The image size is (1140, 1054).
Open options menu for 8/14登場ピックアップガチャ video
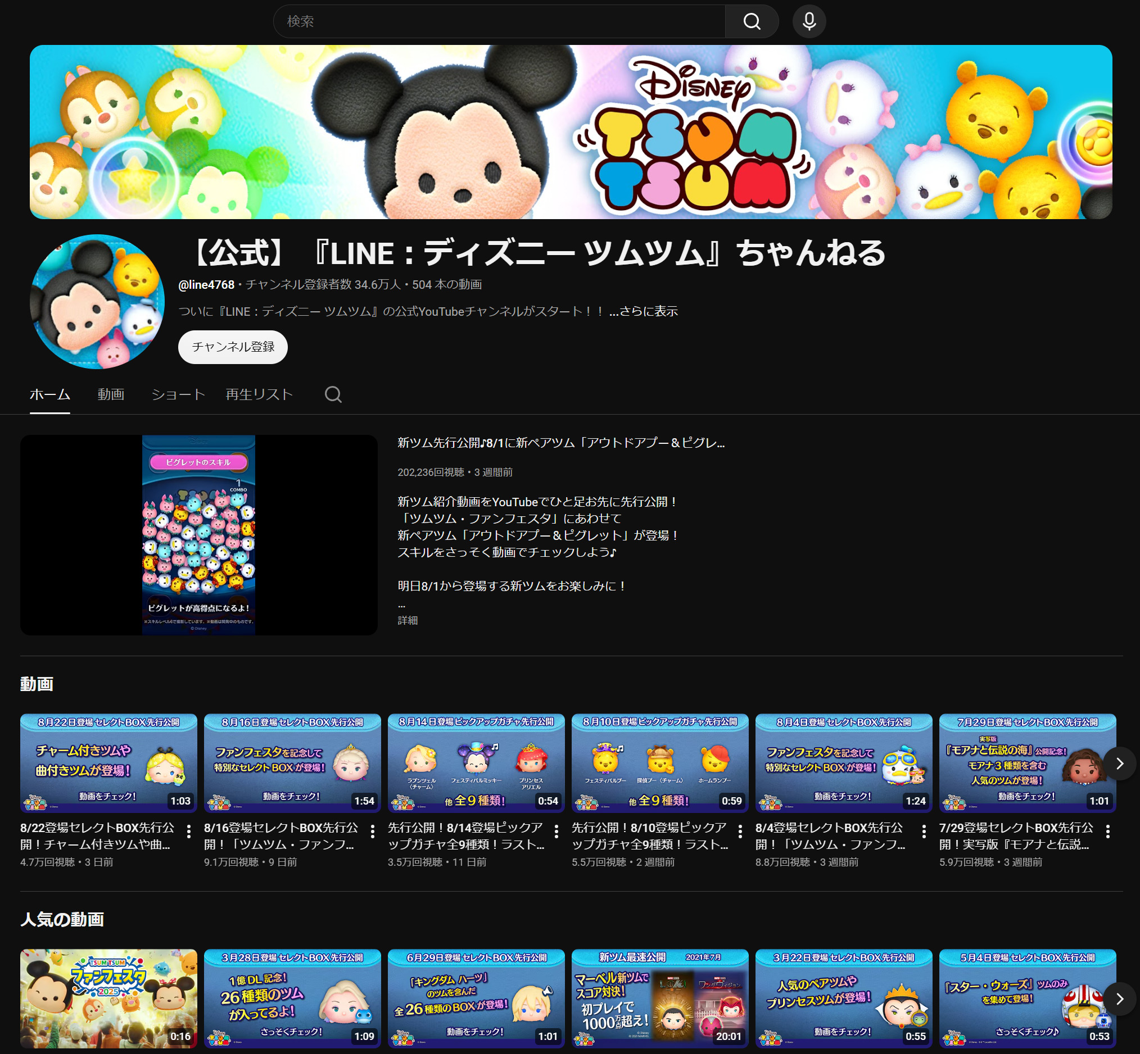(557, 831)
